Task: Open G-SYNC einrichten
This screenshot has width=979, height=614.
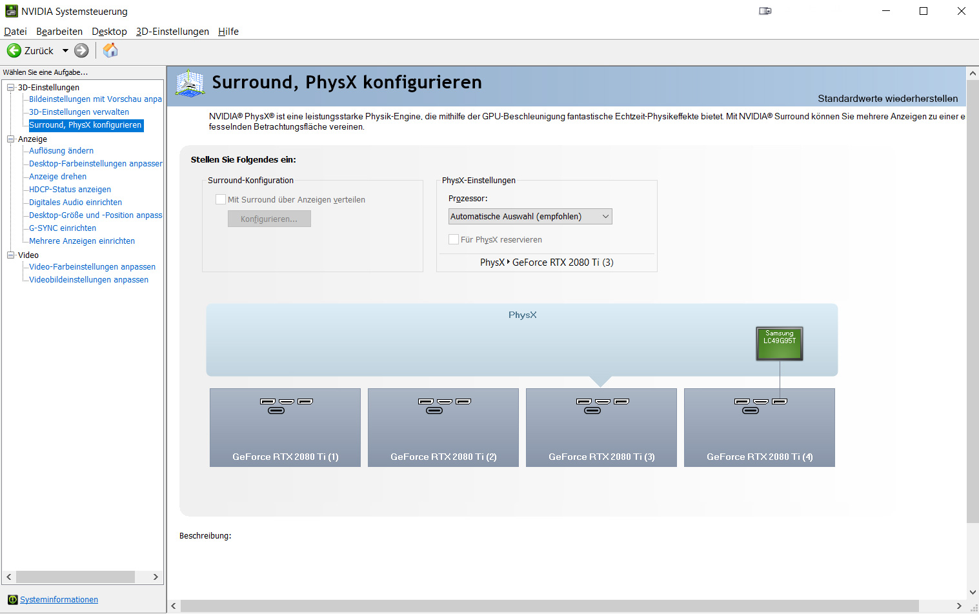Action: [x=63, y=228]
